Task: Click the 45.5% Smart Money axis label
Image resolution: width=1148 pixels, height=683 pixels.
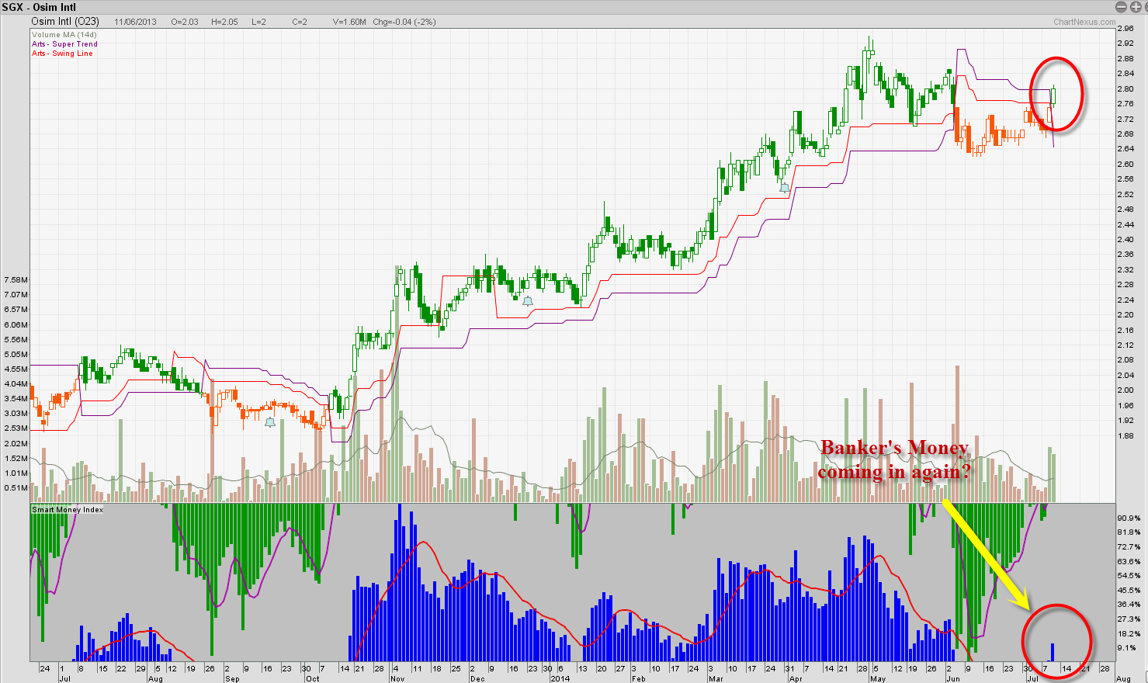Action: (x=1129, y=590)
